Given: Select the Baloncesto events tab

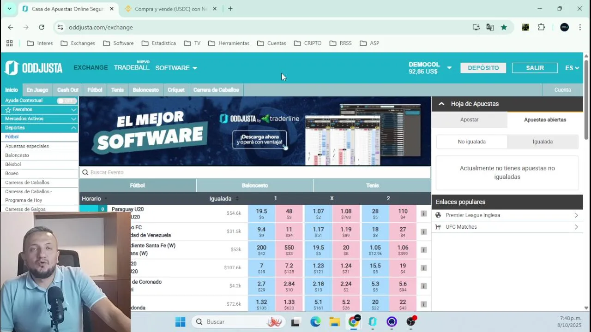Looking at the screenshot, I should click(x=255, y=185).
